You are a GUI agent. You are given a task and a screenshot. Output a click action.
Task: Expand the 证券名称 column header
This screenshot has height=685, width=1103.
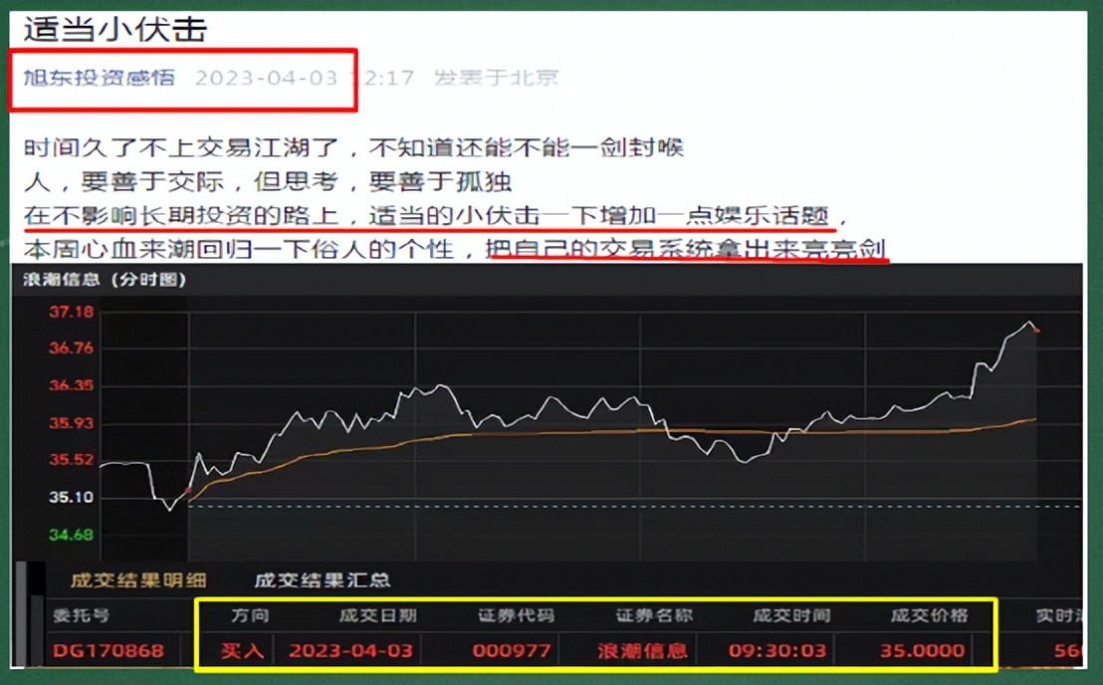(652, 615)
